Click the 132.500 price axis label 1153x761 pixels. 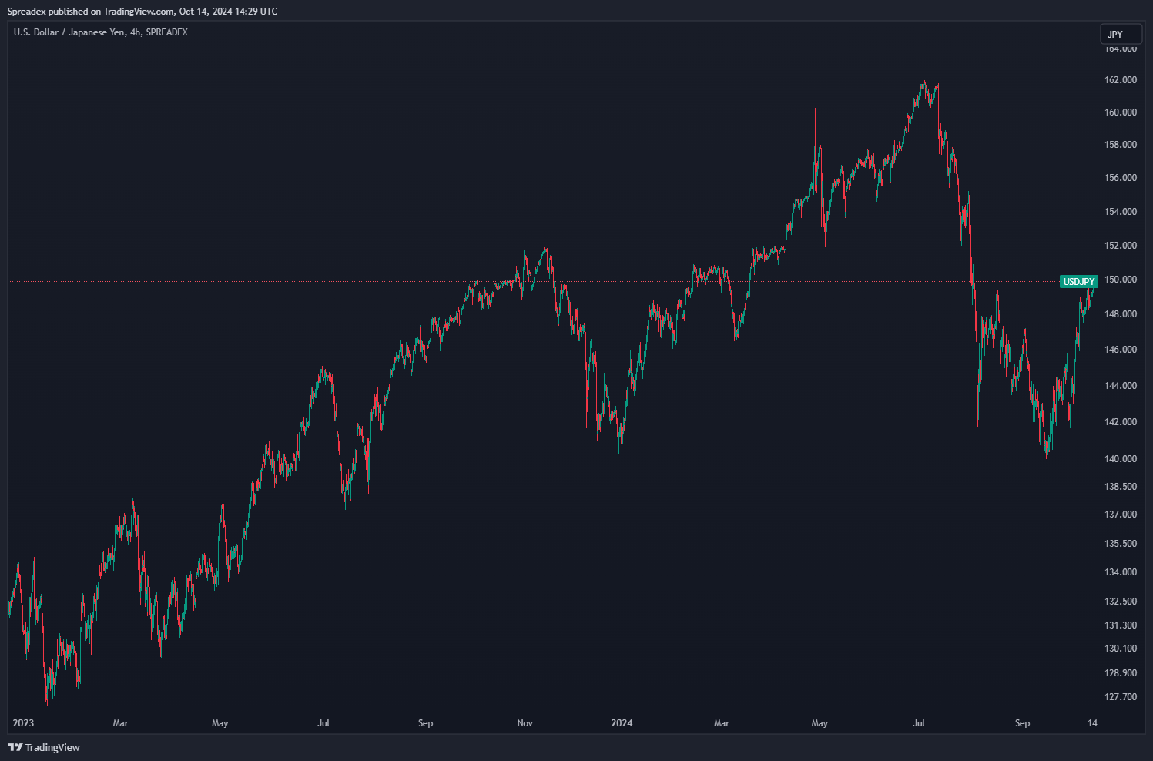point(1121,602)
